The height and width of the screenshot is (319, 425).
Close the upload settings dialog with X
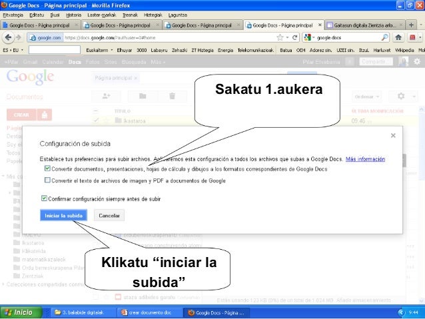click(393, 135)
